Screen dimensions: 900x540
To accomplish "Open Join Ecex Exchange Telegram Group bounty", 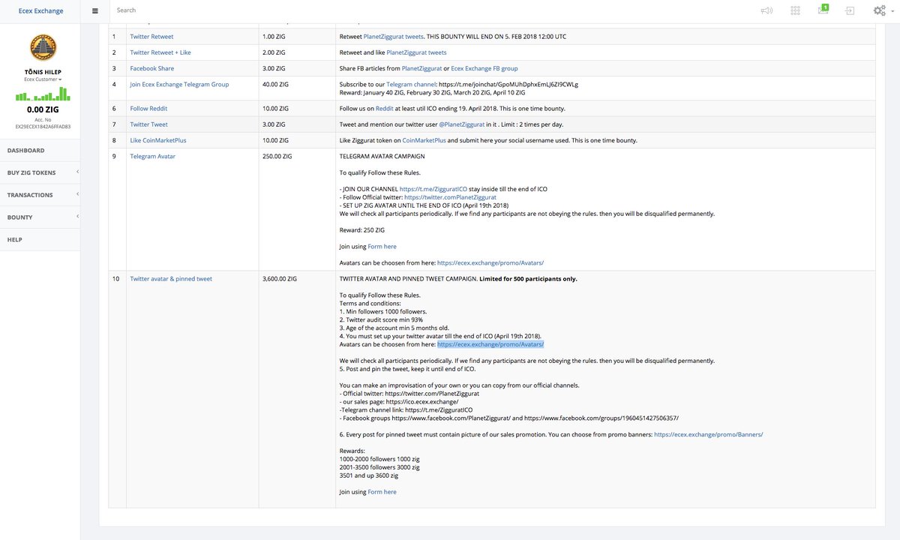I will pyautogui.click(x=180, y=84).
